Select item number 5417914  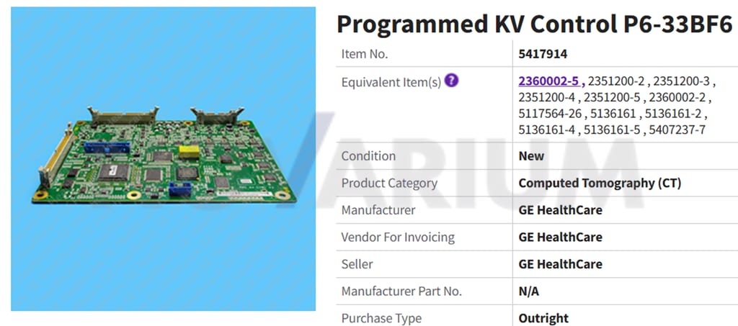click(543, 54)
